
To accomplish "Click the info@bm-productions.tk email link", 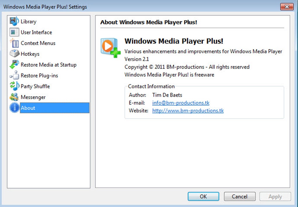I will (181, 103).
